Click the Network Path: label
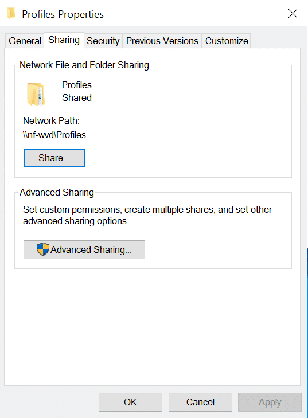The width and height of the screenshot is (308, 418). 52,121
